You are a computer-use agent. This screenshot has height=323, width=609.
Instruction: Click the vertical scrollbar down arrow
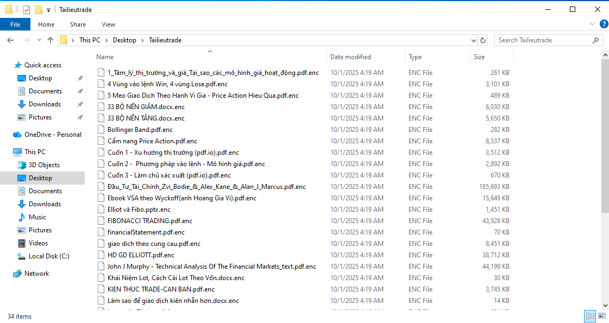coord(605,306)
